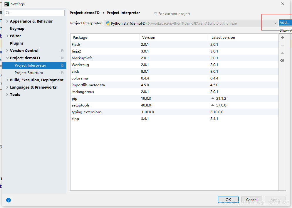Select the Werkzeug package row
This screenshot has width=292, height=208.
[174, 65]
